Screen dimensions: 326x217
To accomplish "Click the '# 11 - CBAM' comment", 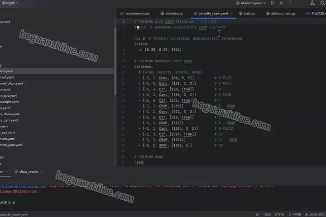I will (x=225, y=140).
